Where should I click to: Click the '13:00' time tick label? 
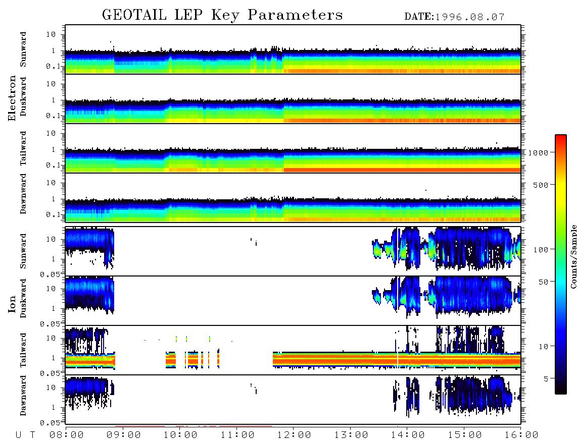(351, 435)
